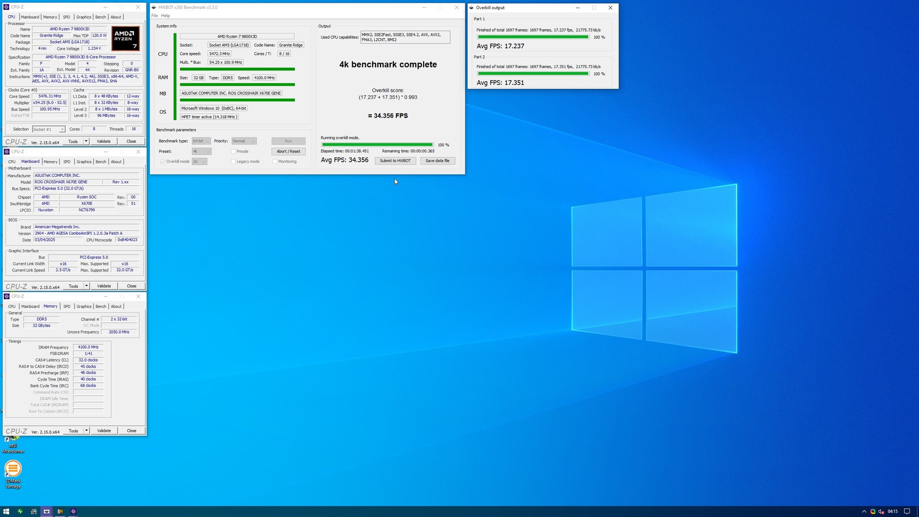Screen dimensions: 919x517
Task: Open the Socket #1 selection dropdown
Action: (x=48, y=129)
